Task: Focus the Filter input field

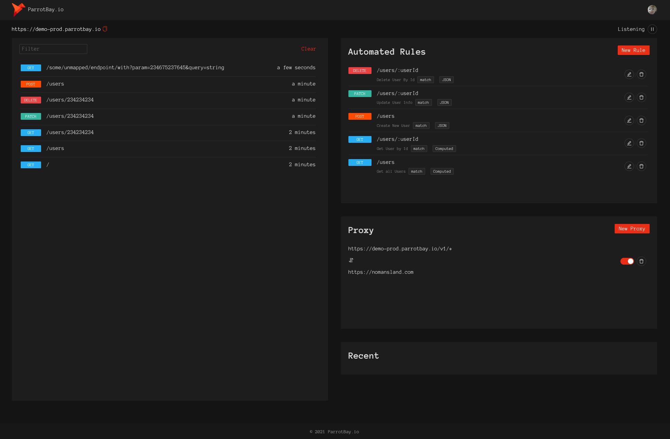Action: click(x=53, y=49)
